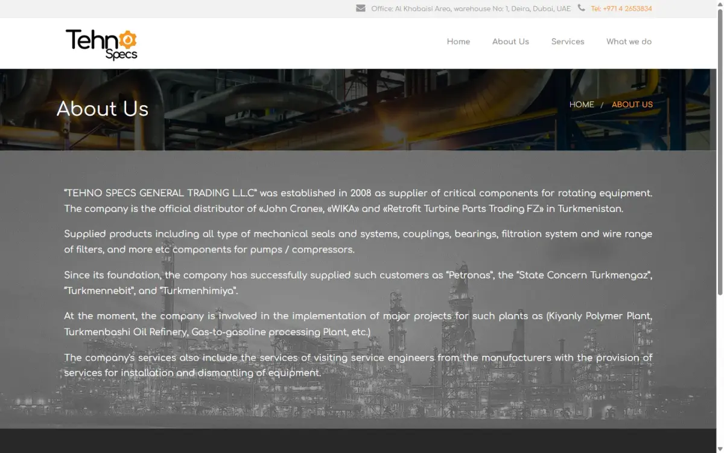
Task: Click the Tehno Specs logo
Action: coord(101,45)
